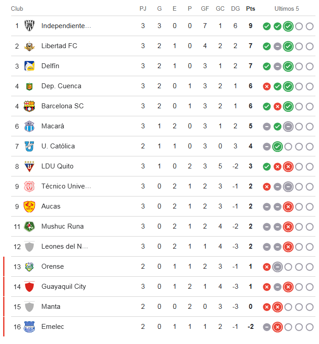The width and height of the screenshot is (319, 344).
Task: Click the Pts column header
Action: 250,8
